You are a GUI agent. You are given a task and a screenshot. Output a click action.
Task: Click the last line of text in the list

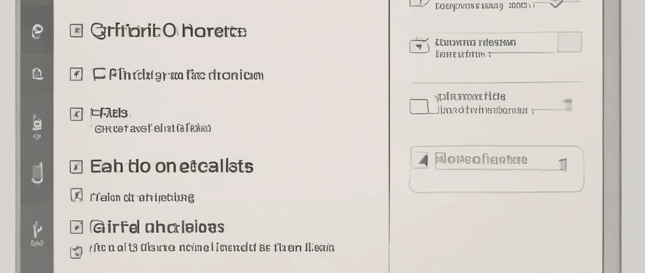pyautogui.click(x=212, y=248)
